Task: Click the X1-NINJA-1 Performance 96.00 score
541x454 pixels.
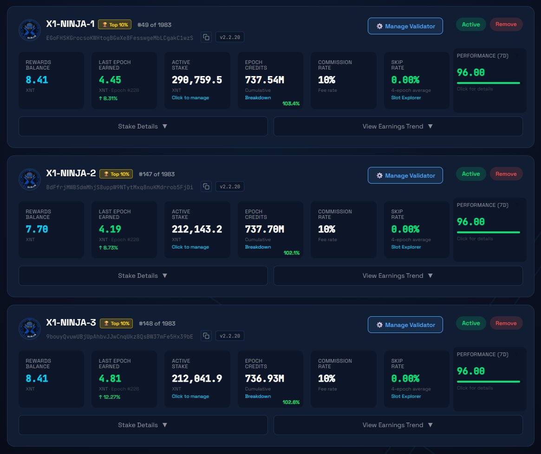Action: click(x=470, y=73)
